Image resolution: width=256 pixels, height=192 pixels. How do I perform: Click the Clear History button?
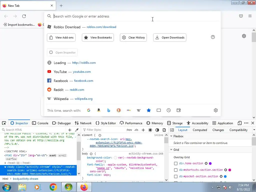pos(133,37)
